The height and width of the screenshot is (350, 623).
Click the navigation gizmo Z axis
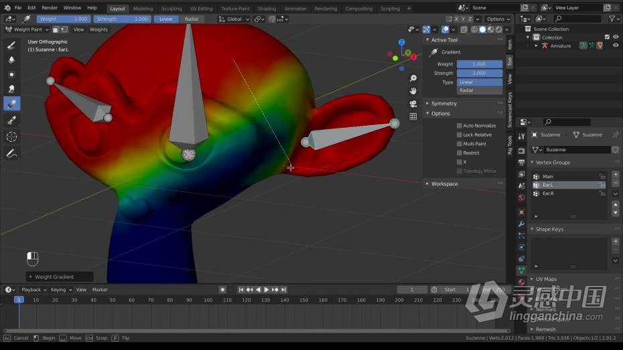pyautogui.click(x=402, y=42)
